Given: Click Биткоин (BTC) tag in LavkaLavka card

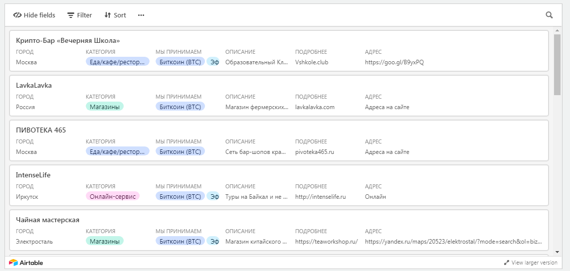Looking at the screenshot, I should (x=181, y=107).
